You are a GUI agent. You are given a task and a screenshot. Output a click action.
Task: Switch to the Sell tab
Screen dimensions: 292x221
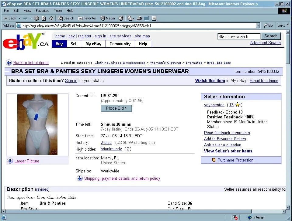[x=74, y=44]
